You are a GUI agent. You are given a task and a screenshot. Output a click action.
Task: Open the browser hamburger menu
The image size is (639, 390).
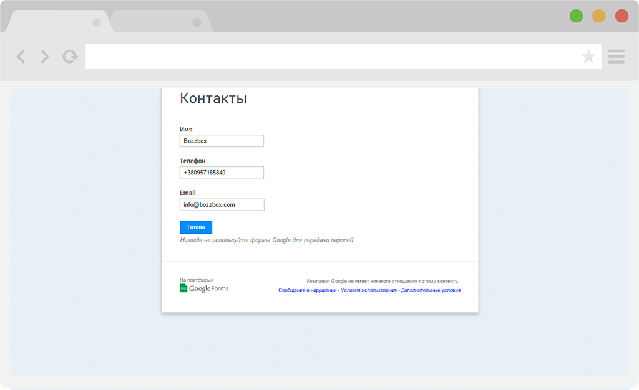click(616, 57)
